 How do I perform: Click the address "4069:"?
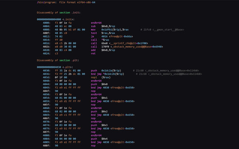[x=47, y=115]
